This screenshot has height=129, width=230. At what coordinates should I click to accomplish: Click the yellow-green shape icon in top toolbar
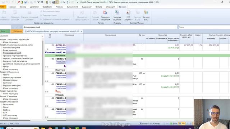pos(22,2)
